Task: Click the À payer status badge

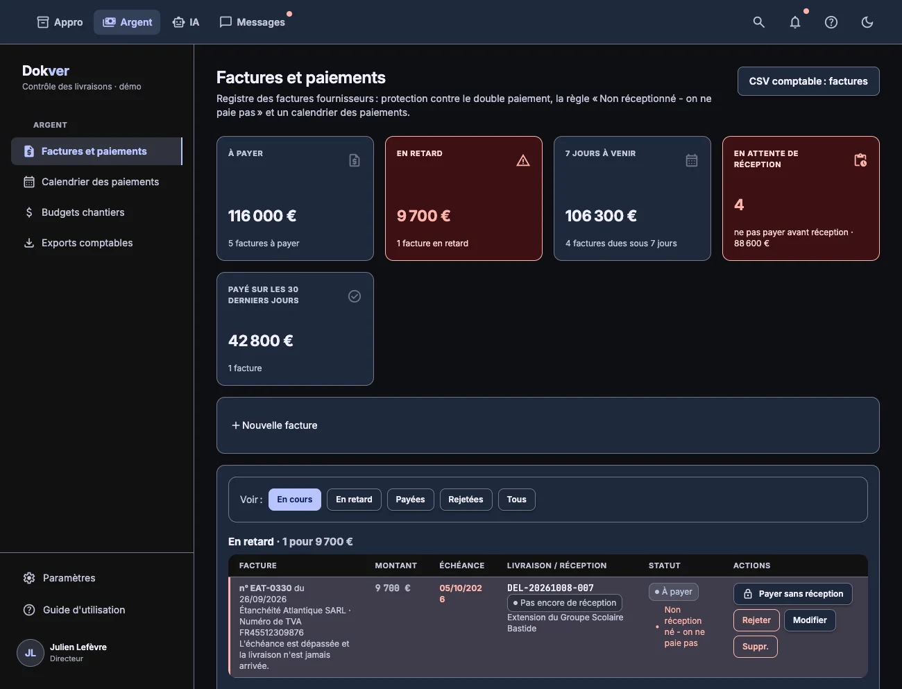Action: coord(674,592)
